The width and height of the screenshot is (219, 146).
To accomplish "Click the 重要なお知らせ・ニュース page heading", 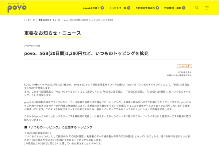I will [53, 33].
